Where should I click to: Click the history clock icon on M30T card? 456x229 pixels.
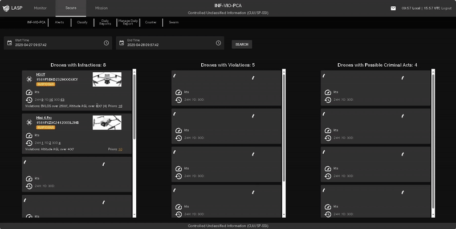tap(29, 100)
